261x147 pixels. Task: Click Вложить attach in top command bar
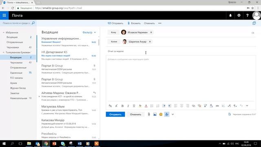pyautogui.click(x=134, y=23)
